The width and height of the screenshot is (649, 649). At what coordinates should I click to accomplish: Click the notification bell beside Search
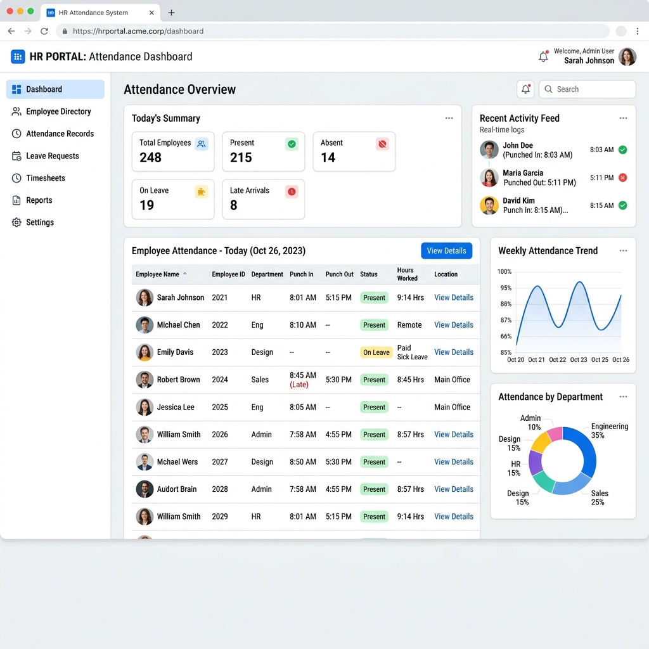pos(525,89)
